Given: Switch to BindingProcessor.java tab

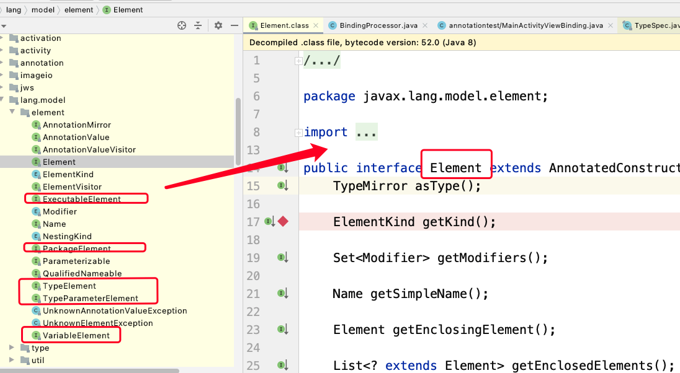Looking at the screenshot, I should [378, 25].
